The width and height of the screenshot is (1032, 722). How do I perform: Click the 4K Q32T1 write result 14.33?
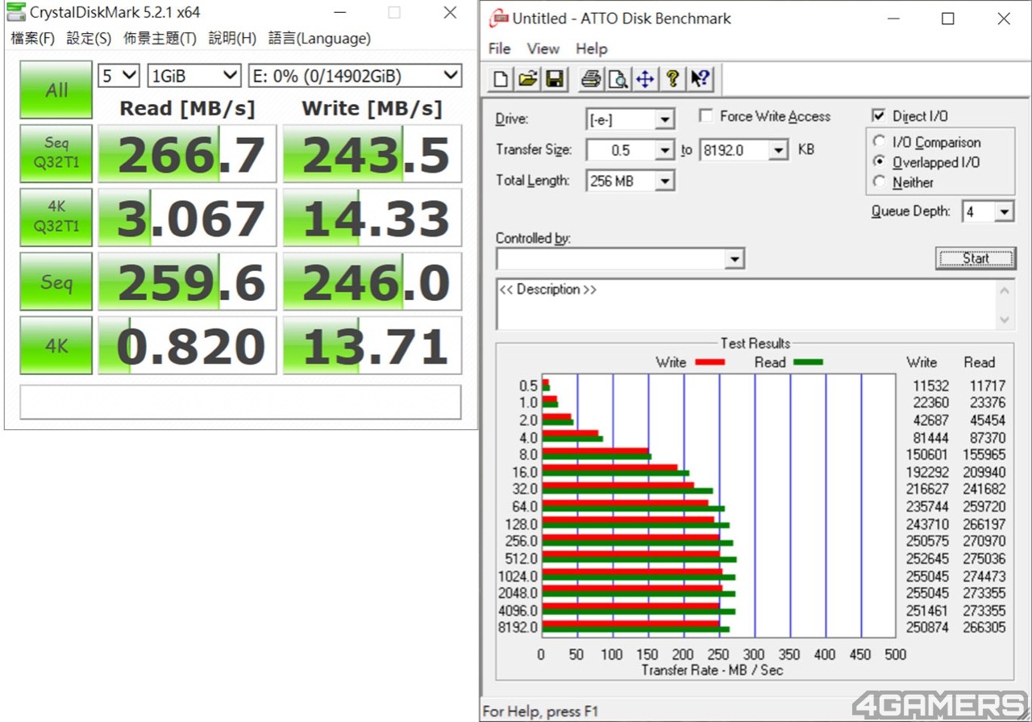pyautogui.click(x=372, y=217)
